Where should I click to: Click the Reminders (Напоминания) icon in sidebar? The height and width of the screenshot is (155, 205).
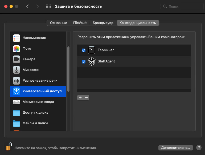pos(17,38)
